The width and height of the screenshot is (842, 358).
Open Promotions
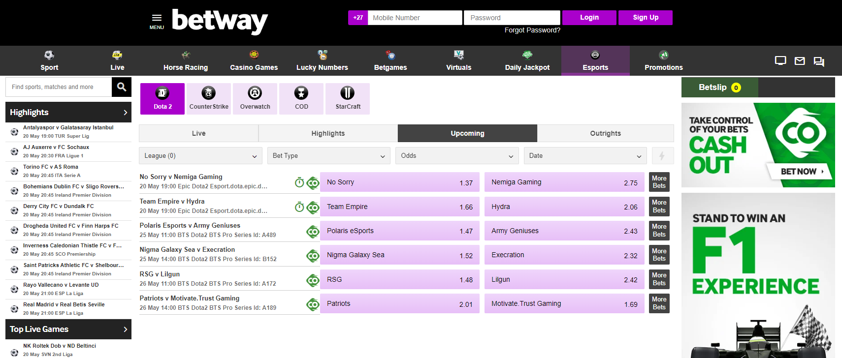coord(664,61)
